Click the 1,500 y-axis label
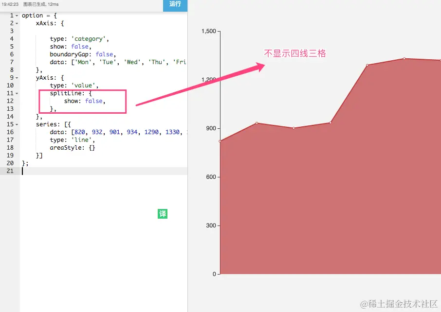 (x=209, y=31)
